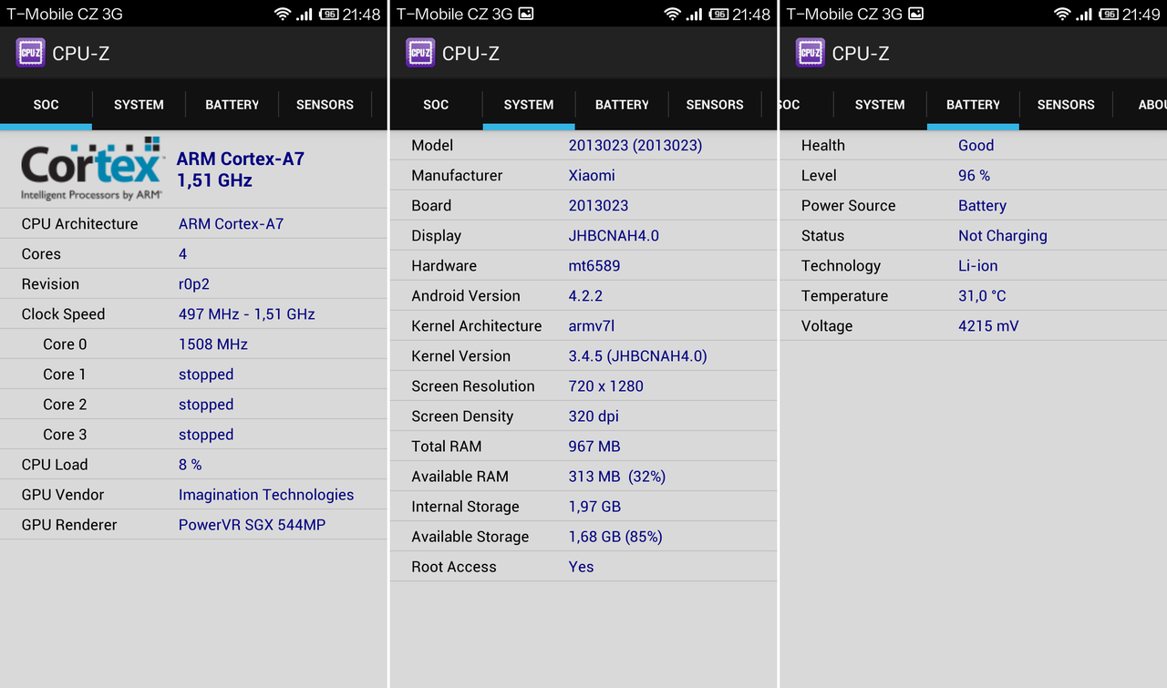This screenshot has height=688, width=1167.
Task: Tap the Wi-Fi status icon on the SOC screen
Action: tap(283, 14)
